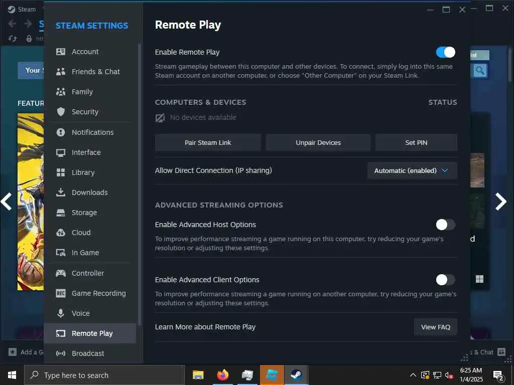The height and width of the screenshot is (385, 514).
Task: Reload the page in Steam window
Action: [13, 39]
